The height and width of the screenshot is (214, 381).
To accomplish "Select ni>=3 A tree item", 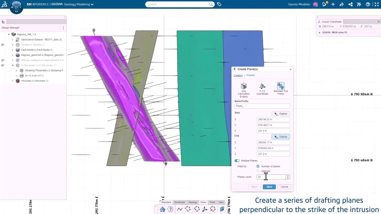I will (34, 76).
